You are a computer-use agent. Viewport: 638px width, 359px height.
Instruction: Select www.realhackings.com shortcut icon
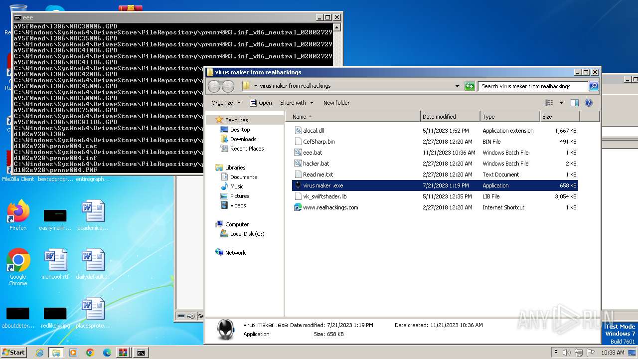coord(298,207)
